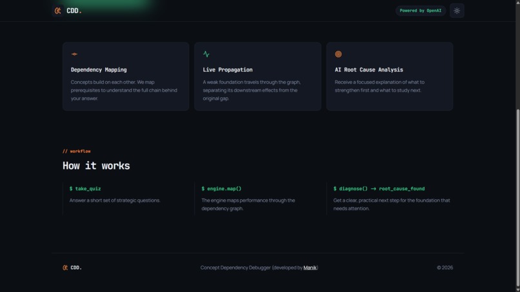Image resolution: width=520 pixels, height=292 pixels.
Task: Click the CDD. header brand text
Action: click(74, 10)
